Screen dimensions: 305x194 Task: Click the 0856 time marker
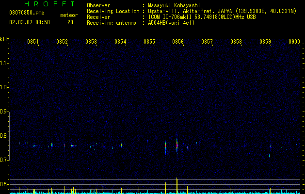[x=178, y=42]
